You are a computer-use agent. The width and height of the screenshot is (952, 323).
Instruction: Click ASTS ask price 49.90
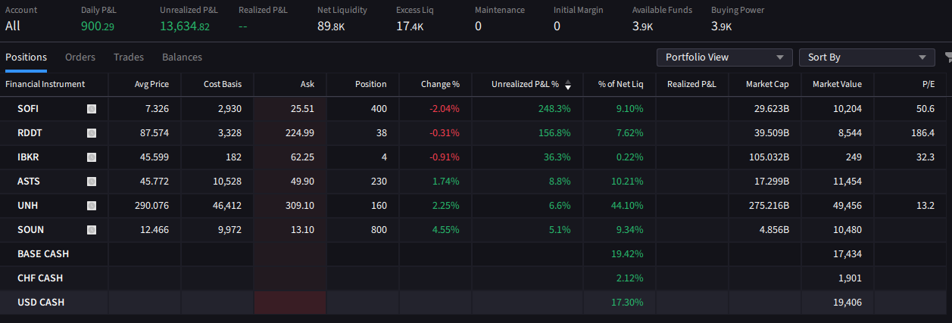301,182
